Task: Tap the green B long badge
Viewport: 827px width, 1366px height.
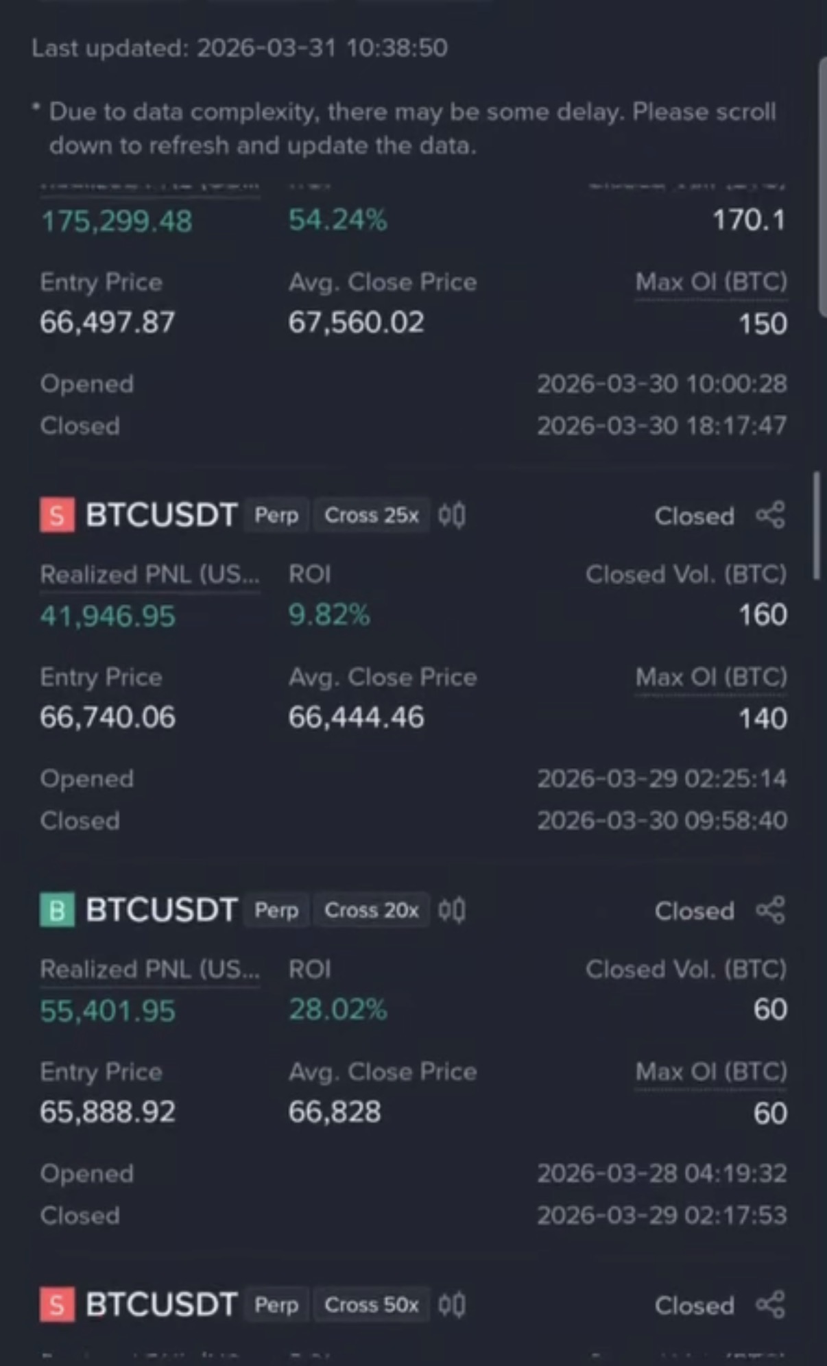Action: pyautogui.click(x=57, y=910)
